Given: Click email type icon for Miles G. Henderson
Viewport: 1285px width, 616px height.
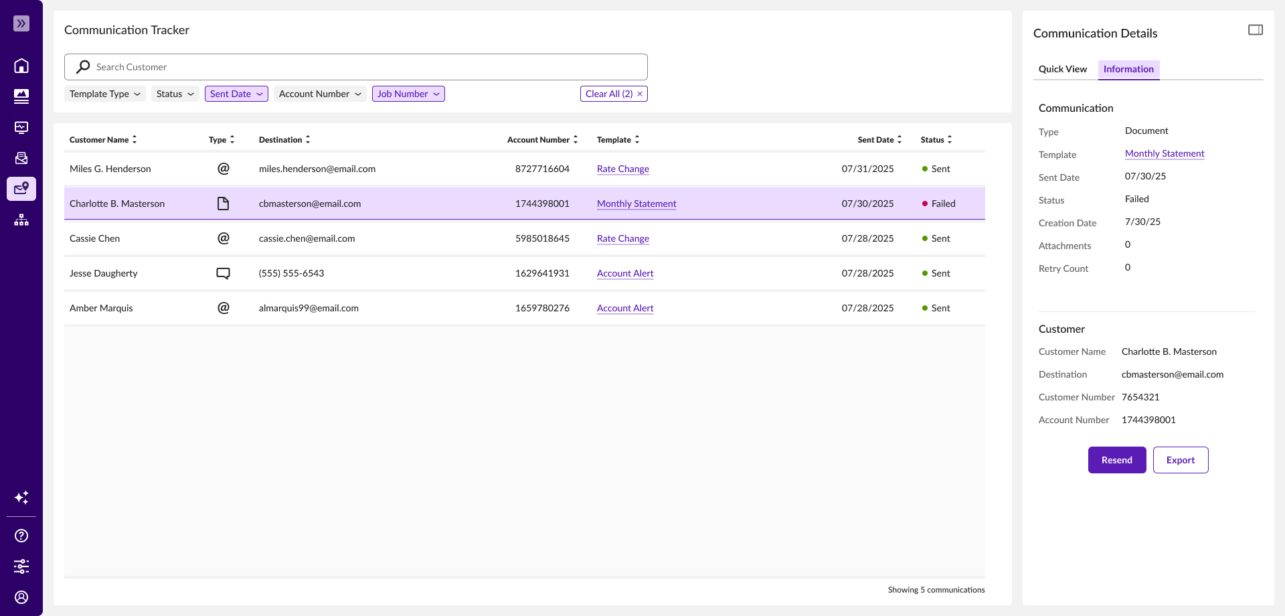Looking at the screenshot, I should pos(224,169).
